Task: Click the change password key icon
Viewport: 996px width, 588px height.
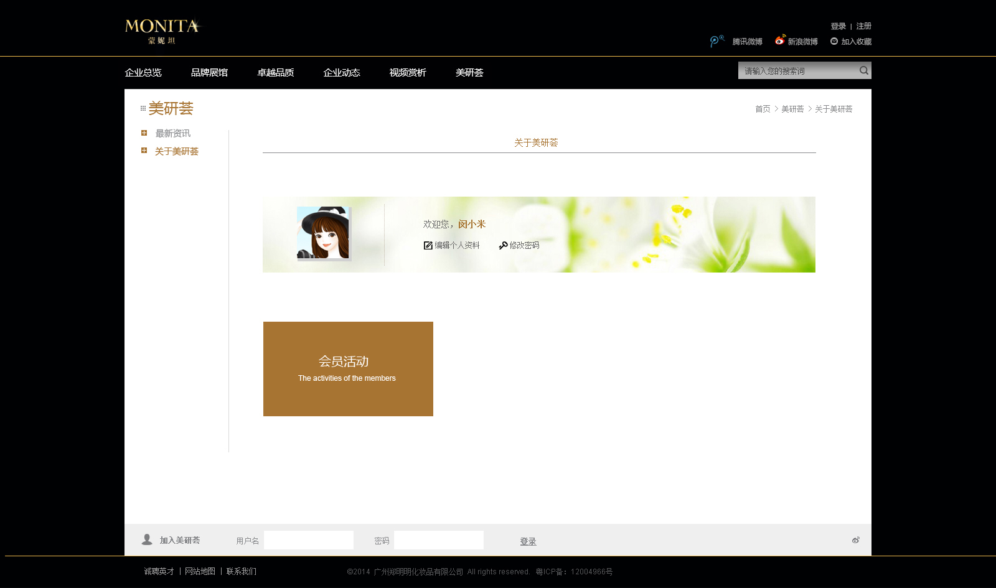Action: coord(503,245)
